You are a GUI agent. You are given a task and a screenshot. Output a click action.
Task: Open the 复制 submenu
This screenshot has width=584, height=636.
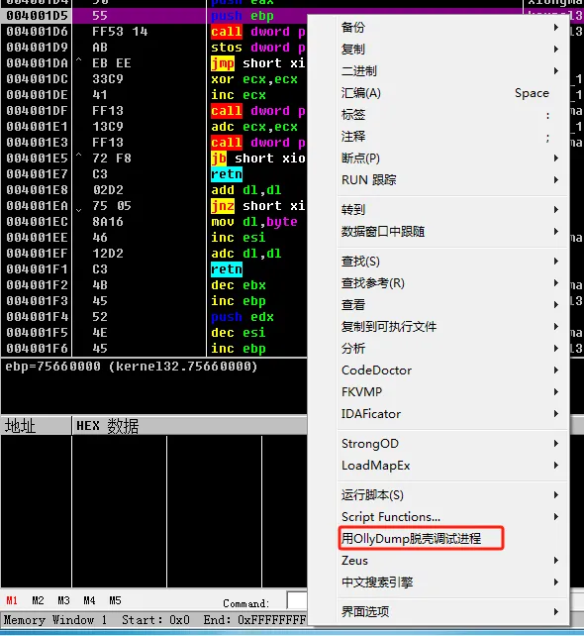point(450,50)
